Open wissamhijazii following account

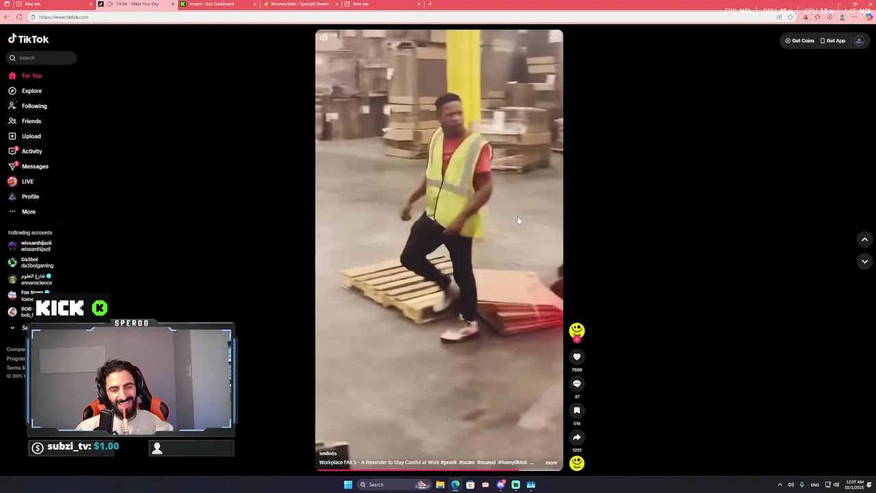tap(30, 246)
